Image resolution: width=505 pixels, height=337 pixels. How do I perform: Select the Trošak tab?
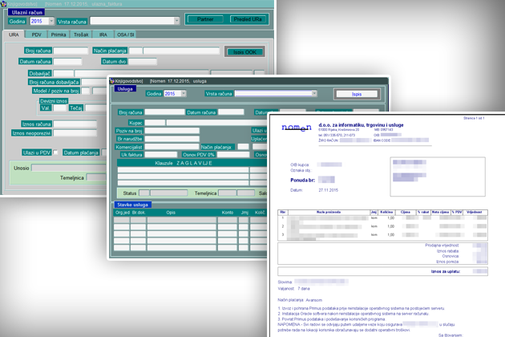[83, 36]
